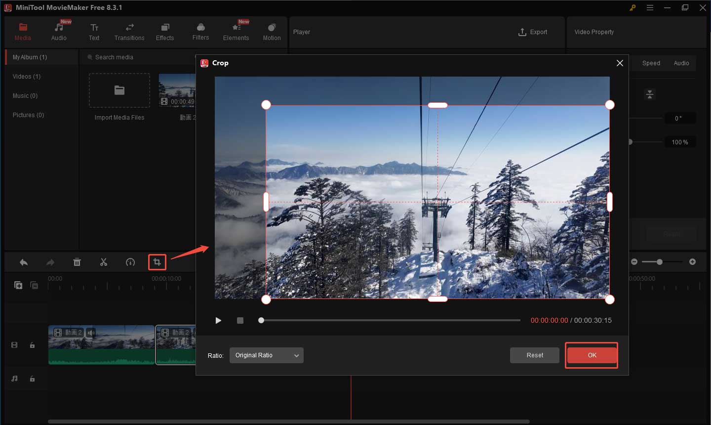Open the Original Ratio dropdown
The height and width of the screenshot is (425, 711).
tap(266, 355)
